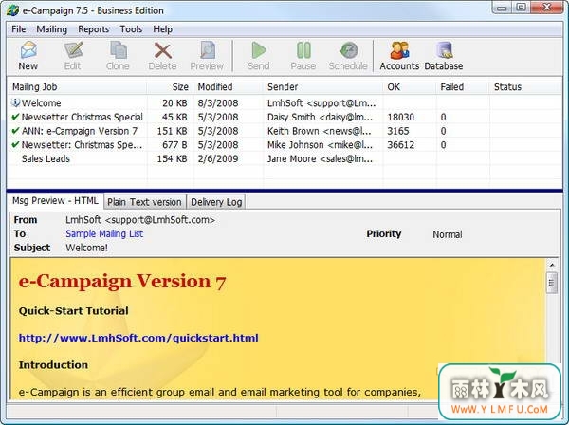The width and height of the screenshot is (569, 425).
Task: Select the Newsletter: Christmas Spe... job
Action: [x=284, y=145]
